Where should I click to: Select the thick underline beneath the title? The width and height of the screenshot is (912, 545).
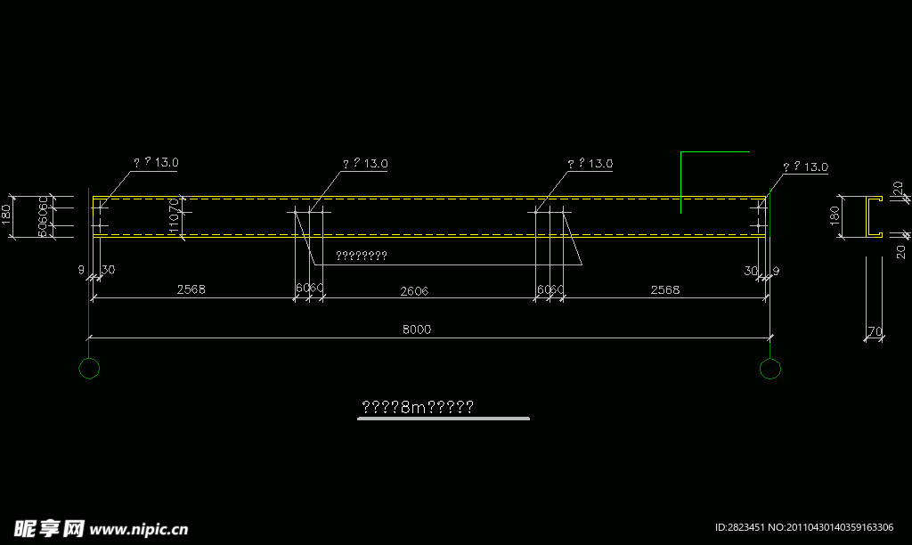click(x=444, y=419)
